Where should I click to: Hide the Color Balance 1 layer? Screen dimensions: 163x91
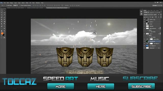click(x=144, y=43)
